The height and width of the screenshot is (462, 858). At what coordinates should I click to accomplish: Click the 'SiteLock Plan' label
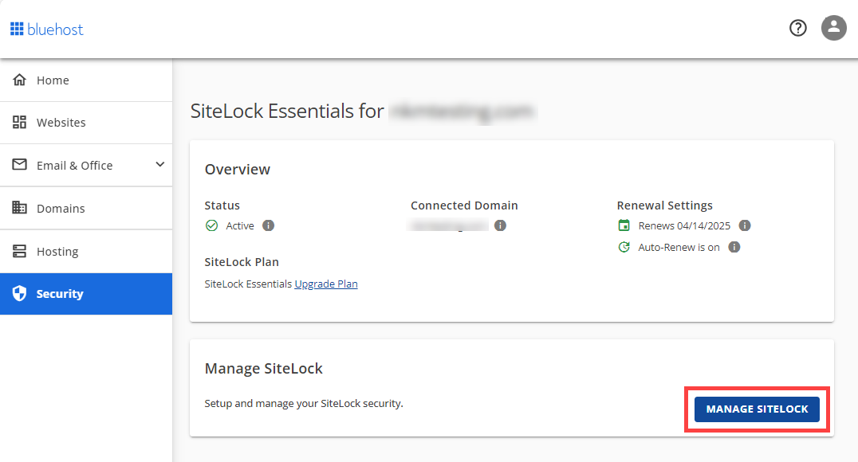(x=242, y=262)
